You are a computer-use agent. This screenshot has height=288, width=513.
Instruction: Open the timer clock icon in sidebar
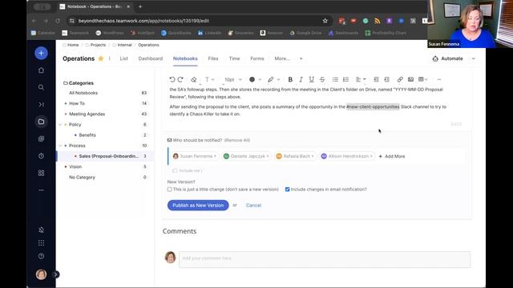pyautogui.click(x=41, y=156)
